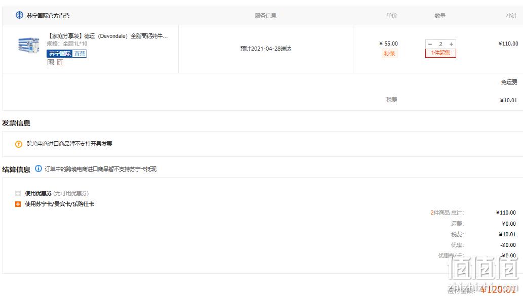Click the quantity input showing 2
The height and width of the screenshot is (296, 523).
click(440, 44)
